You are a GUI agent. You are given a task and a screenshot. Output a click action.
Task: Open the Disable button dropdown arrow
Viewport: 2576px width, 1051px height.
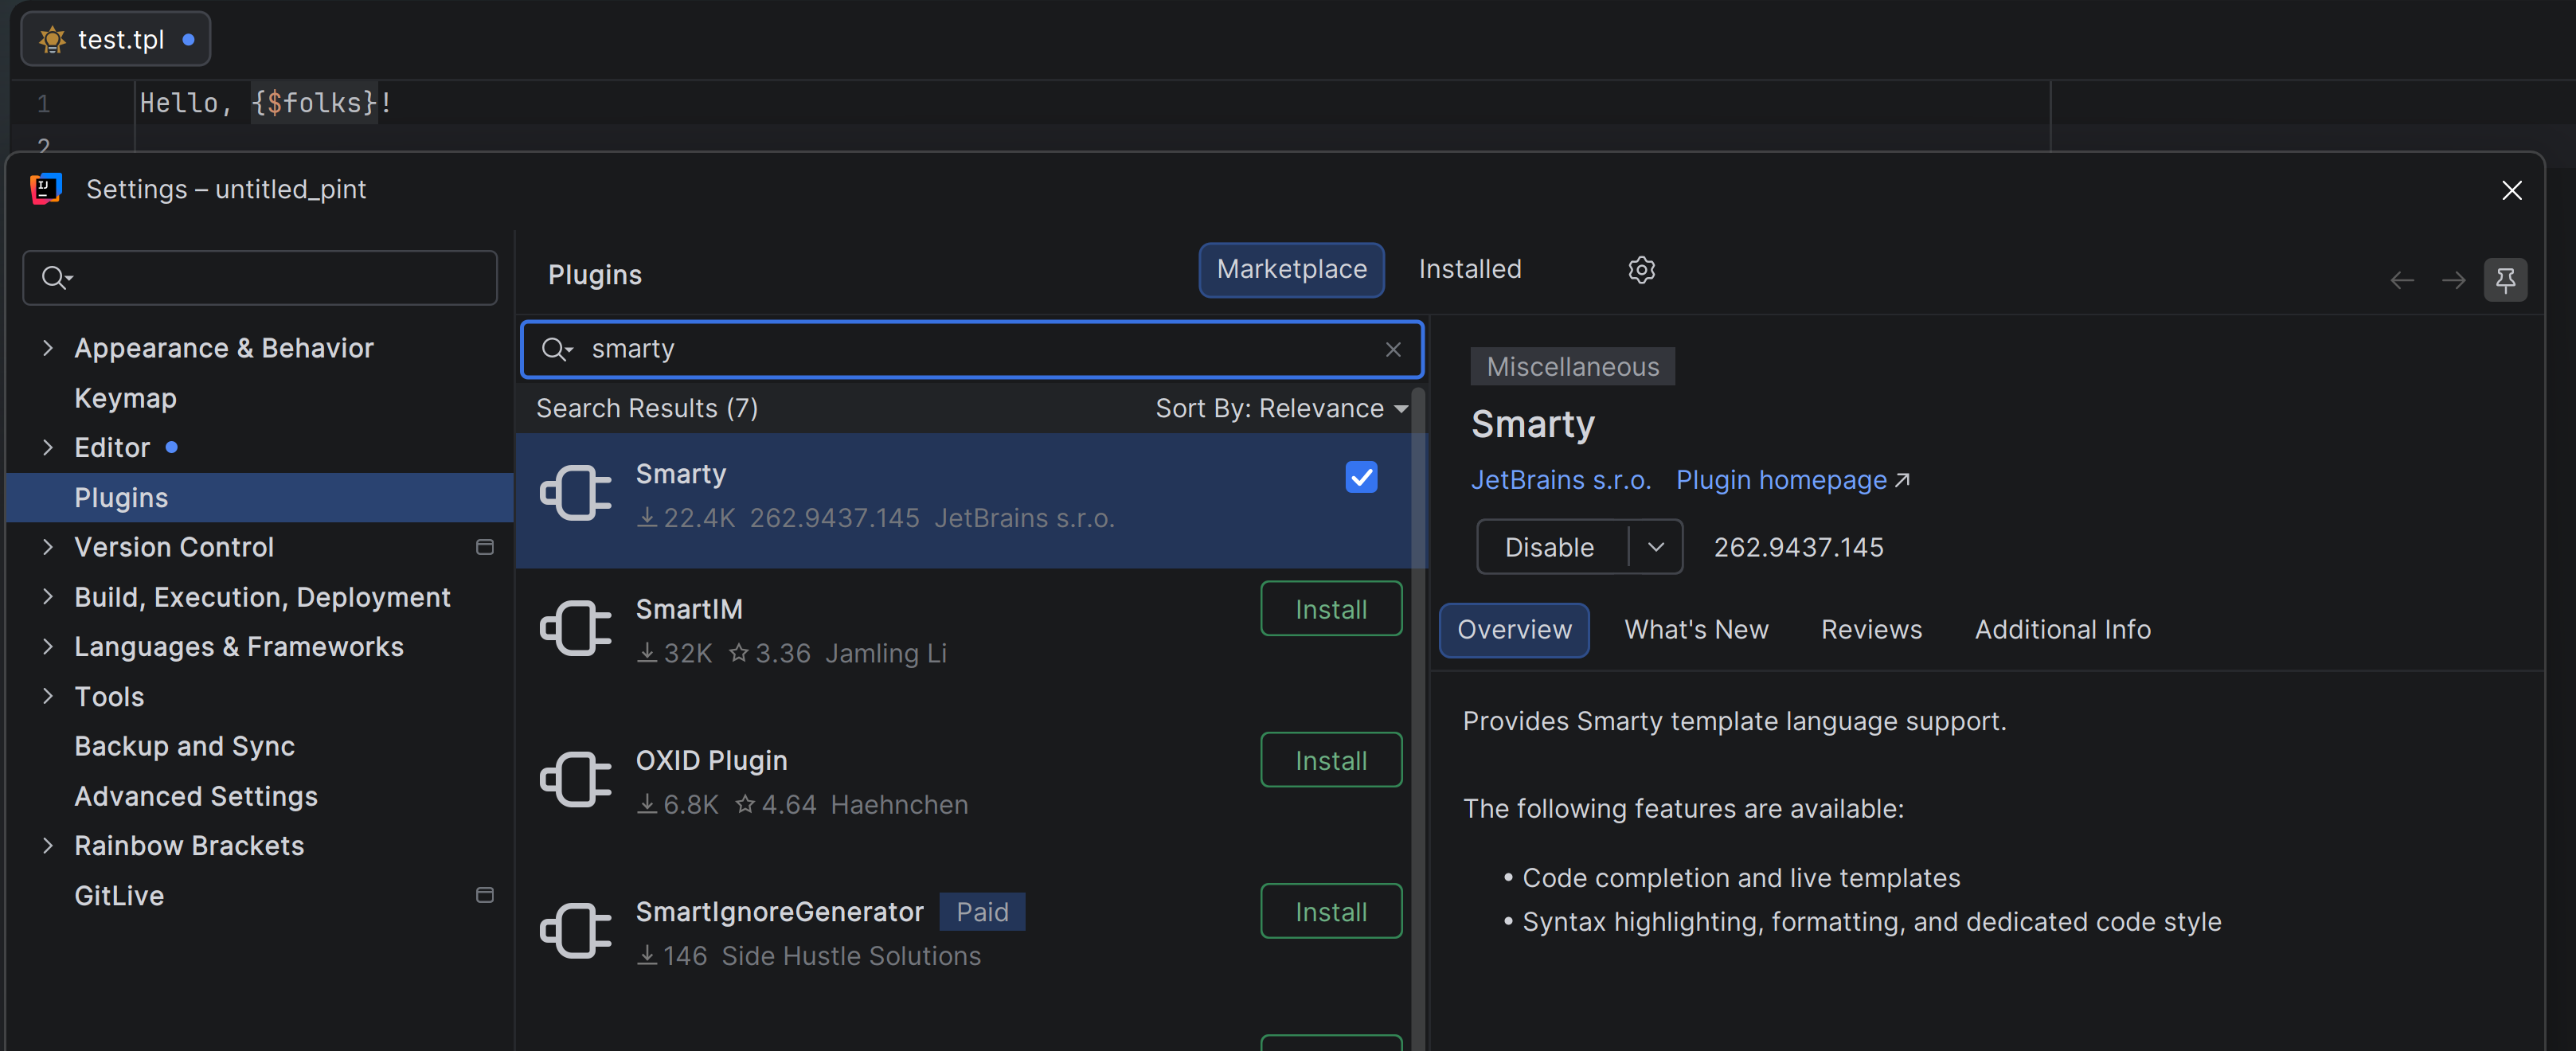1656,547
